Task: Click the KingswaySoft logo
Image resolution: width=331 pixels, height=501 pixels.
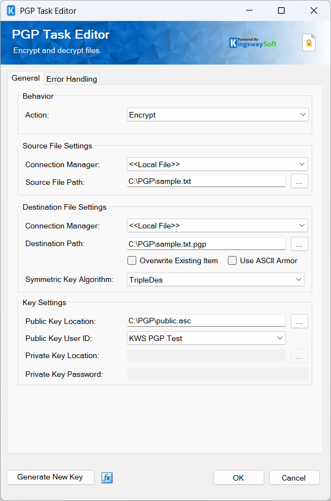Action: (x=253, y=42)
